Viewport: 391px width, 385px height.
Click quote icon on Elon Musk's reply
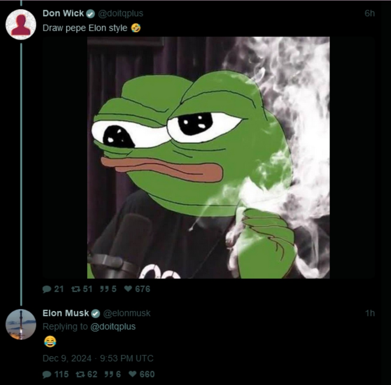point(109,374)
